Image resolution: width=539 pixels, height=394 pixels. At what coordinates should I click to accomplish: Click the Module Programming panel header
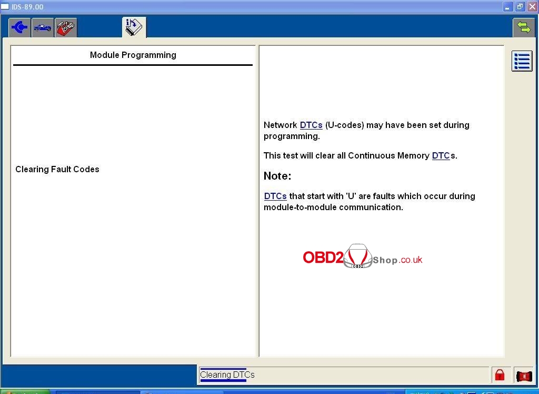133,55
